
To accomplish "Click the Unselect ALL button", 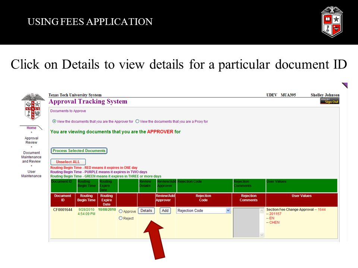I will tap(68, 162).
